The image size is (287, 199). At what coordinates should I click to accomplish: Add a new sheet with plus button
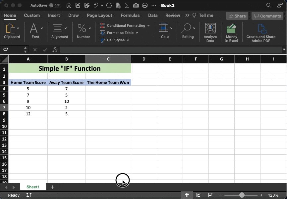(x=53, y=187)
